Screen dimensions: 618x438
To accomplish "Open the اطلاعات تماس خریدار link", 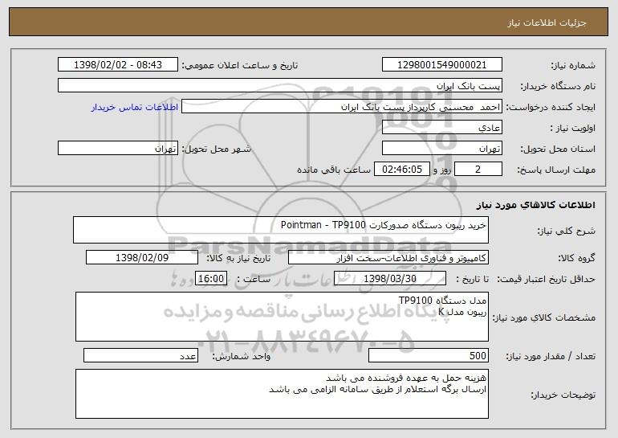I will tap(135, 107).
